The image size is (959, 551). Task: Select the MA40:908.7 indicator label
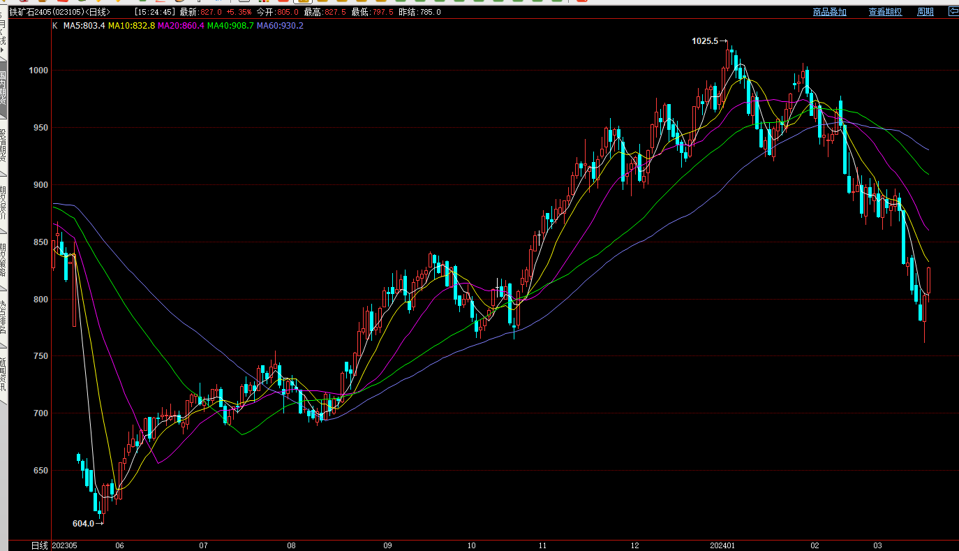230,26
